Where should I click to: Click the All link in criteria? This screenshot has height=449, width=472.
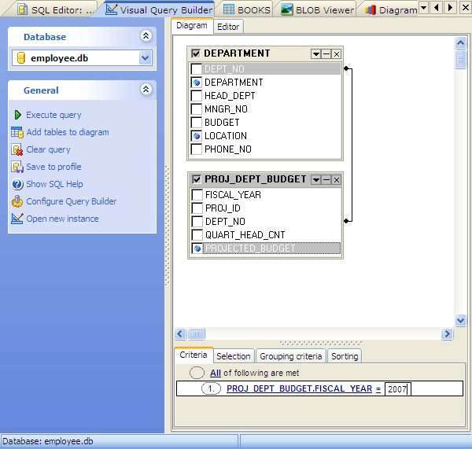pos(216,373)
